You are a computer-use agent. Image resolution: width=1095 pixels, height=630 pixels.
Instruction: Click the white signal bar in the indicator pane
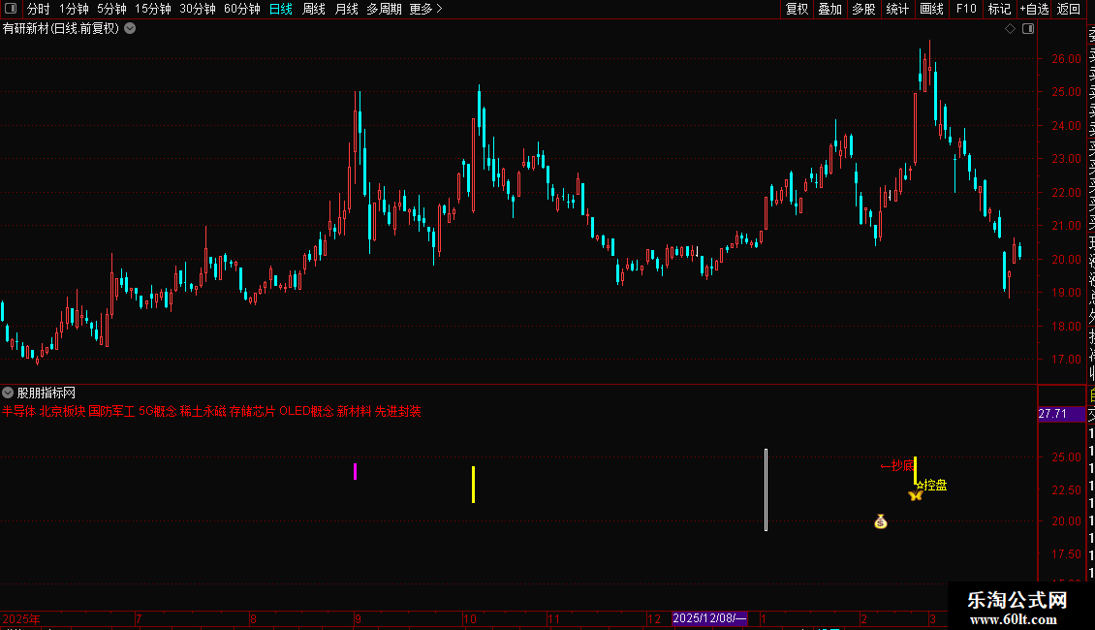click(x=766, y=489)
